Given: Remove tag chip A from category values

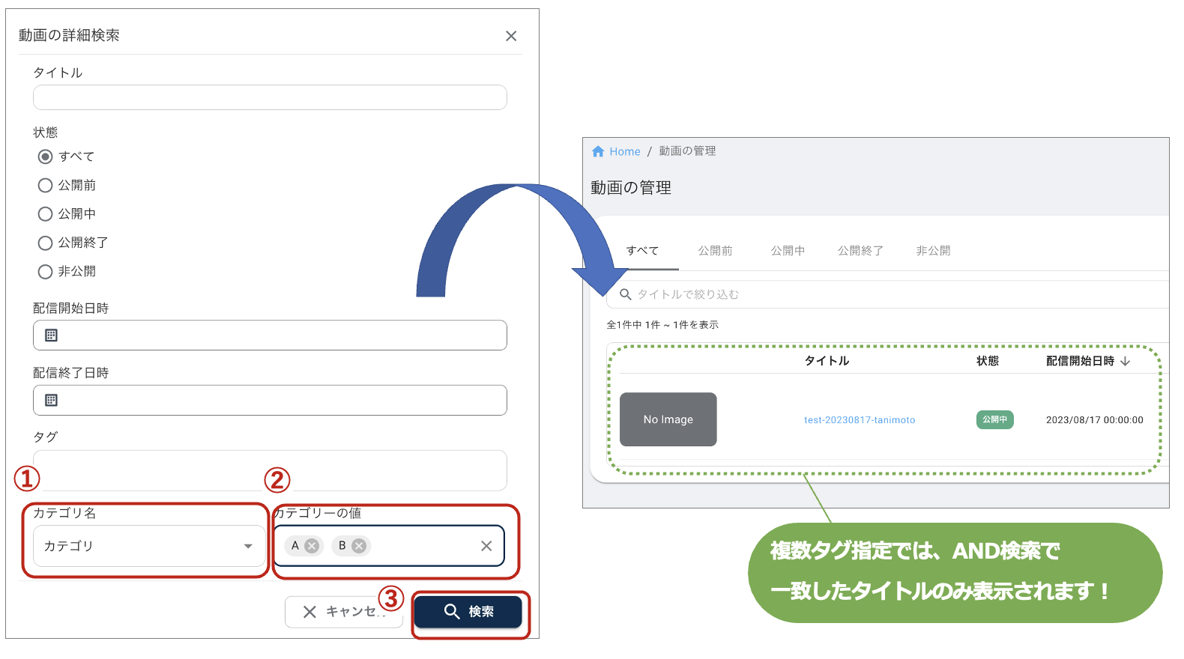Looking at the screenshot, I should (312, 546).
